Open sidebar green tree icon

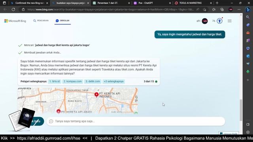pos(248,72)
